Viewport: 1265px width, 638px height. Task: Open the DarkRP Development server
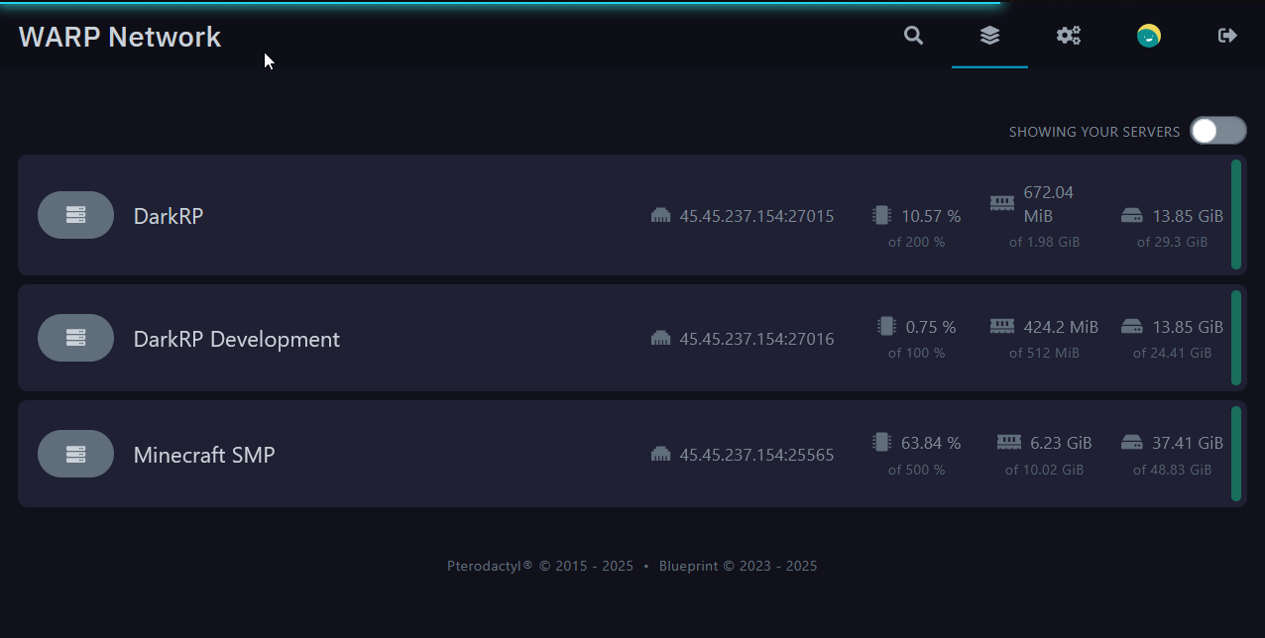(x=236, y=339)
